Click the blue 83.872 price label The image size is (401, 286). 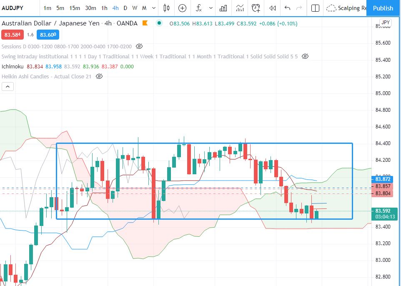pos(382,179)
